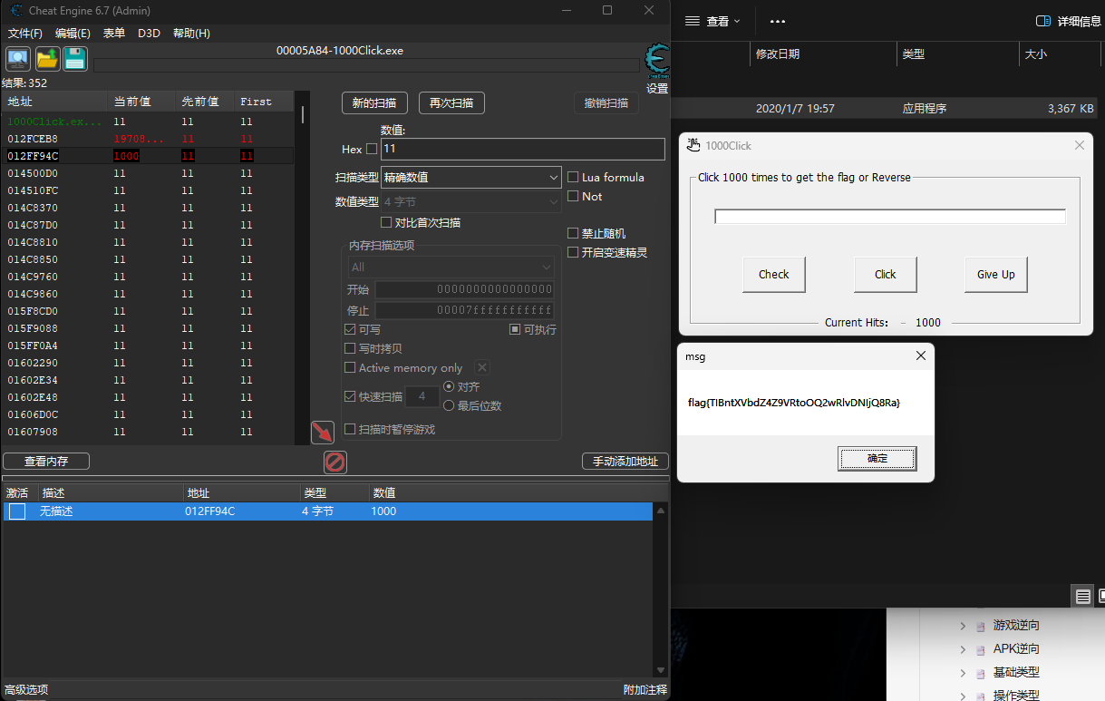This screenshot has height=701, width=1105.
Task: Click 高级选项 in the status bar
Action: [26, 690]
